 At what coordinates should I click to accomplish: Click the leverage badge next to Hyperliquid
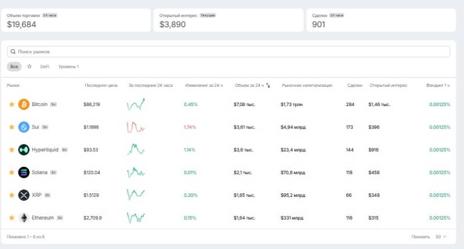click(64, 150)
